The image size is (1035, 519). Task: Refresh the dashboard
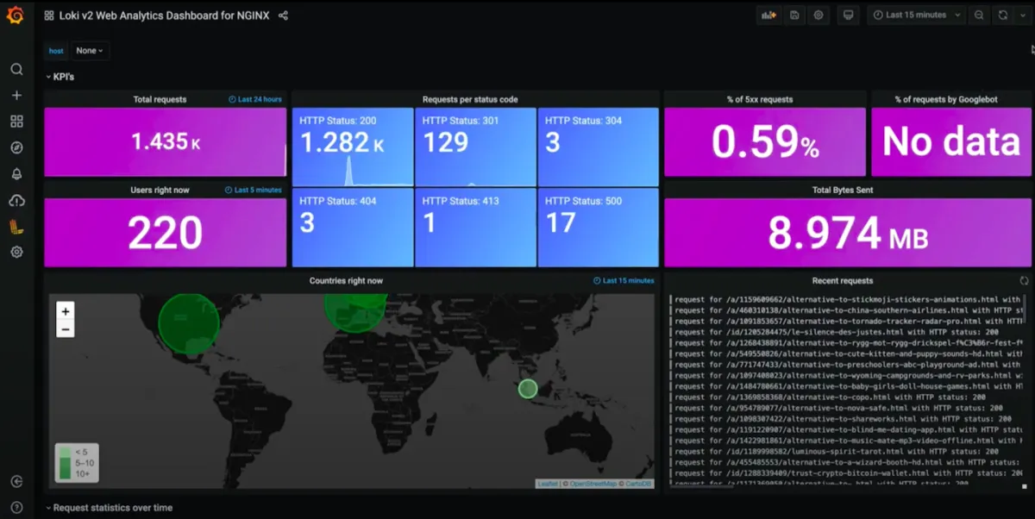(1002, 15)
